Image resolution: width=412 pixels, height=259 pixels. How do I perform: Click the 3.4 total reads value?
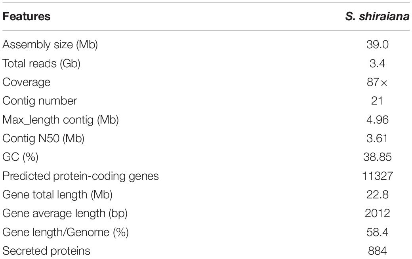pos(377,63)
